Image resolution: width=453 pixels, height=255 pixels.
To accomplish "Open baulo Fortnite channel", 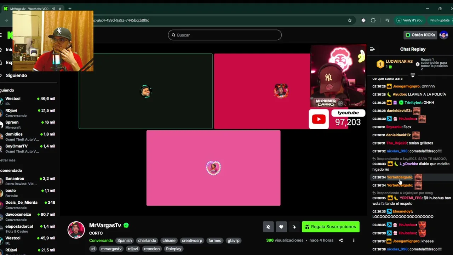I will click(28, 193).
